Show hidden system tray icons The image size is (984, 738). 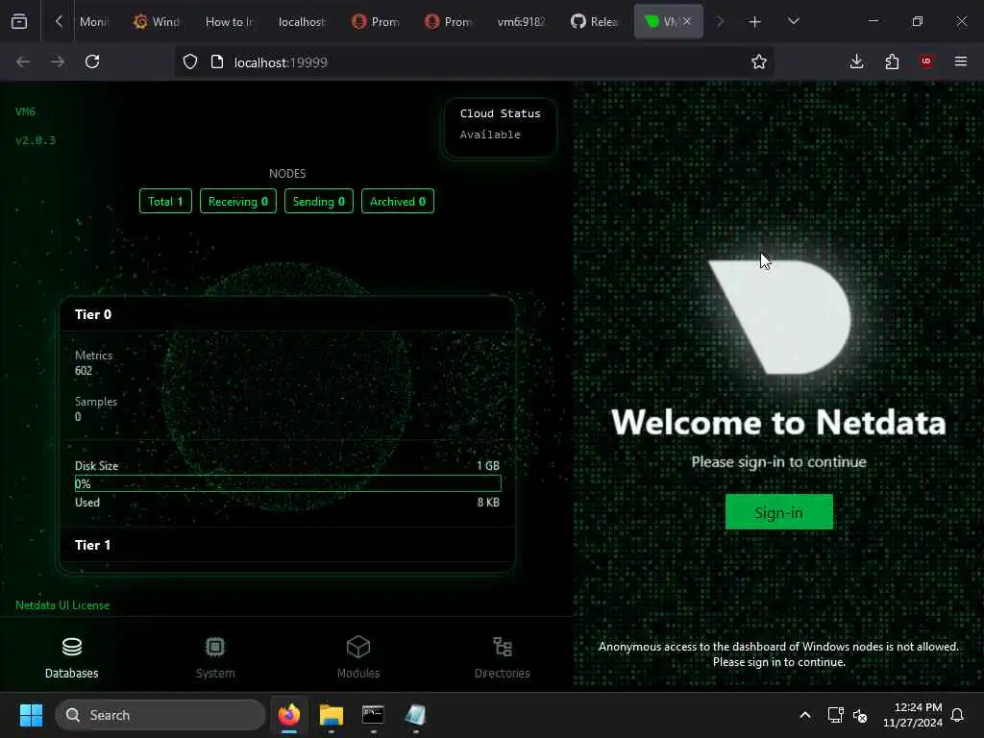click(x=805, y=715)
